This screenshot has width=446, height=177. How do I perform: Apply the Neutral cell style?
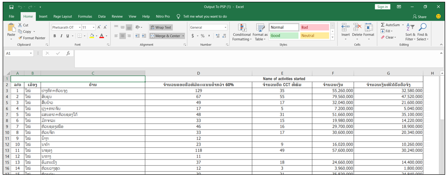[x=314, y=36]
